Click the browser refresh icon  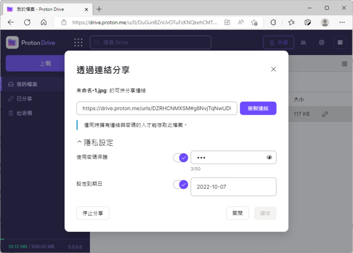click(x=27, y=22)
